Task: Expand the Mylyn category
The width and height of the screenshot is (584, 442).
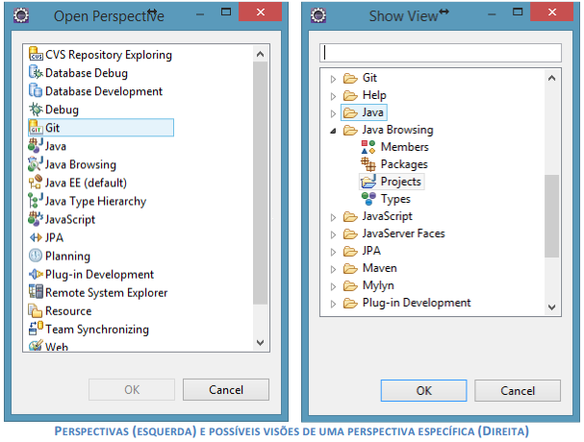Action: pos(333,286)
